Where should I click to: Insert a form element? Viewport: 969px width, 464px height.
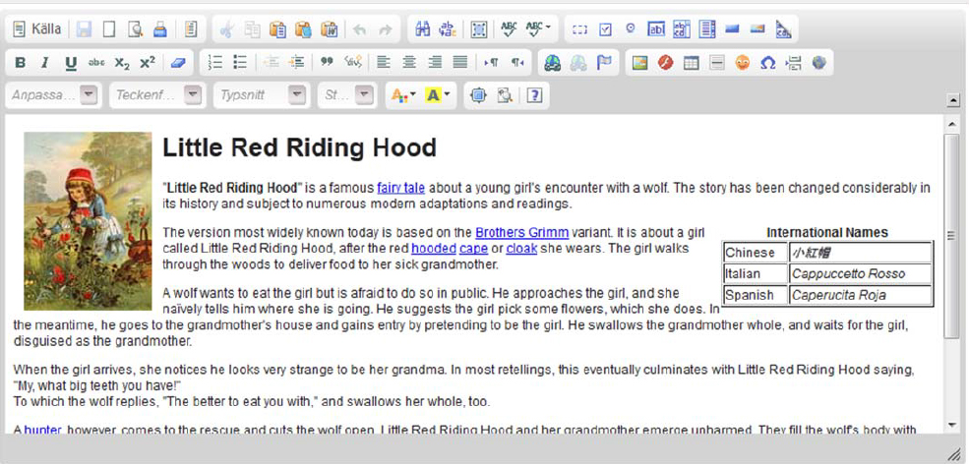(x=579, y=29)
